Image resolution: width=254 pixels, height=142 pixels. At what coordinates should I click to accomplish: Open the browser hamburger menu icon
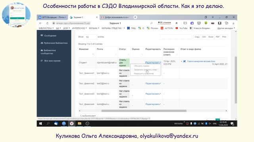pyautogui.click(x=213, y=17)
